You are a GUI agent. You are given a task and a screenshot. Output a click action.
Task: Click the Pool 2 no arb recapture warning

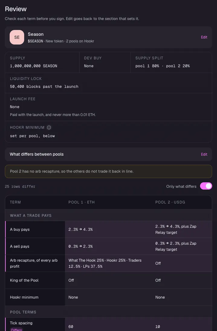[108, 171]
